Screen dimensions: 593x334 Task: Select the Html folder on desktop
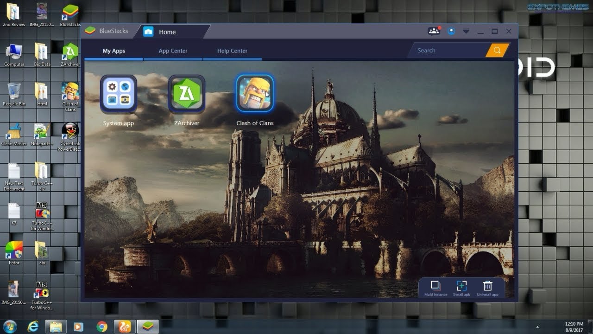tap(42, 95)
